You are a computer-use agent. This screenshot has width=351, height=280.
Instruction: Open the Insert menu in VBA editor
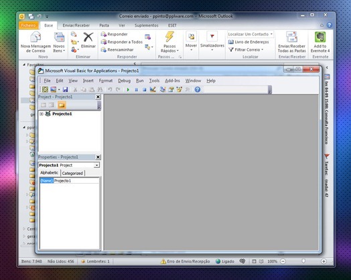click(88, 81)
